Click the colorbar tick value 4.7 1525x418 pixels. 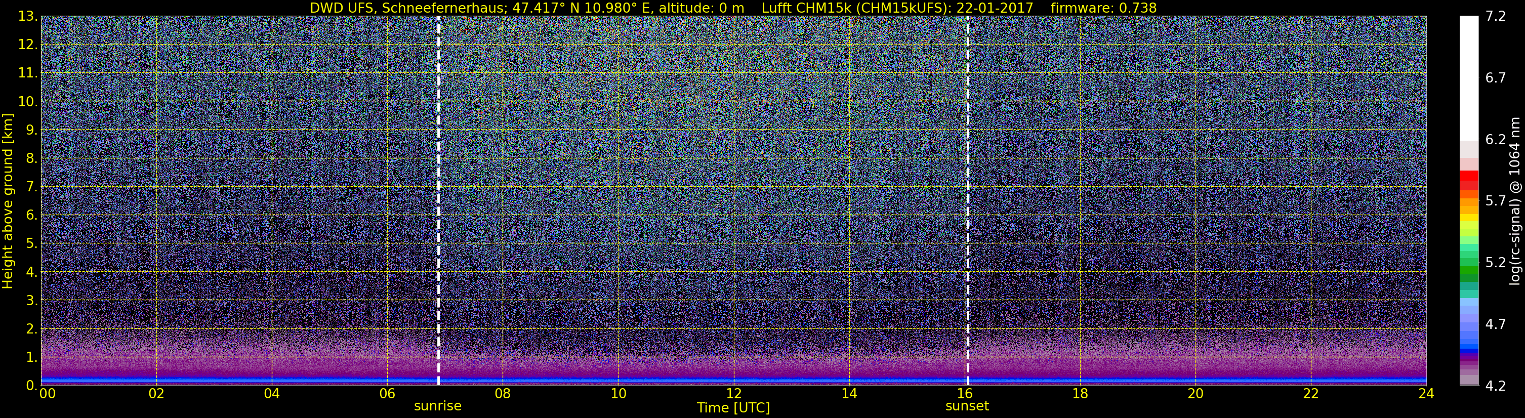tap(1496, 324)
